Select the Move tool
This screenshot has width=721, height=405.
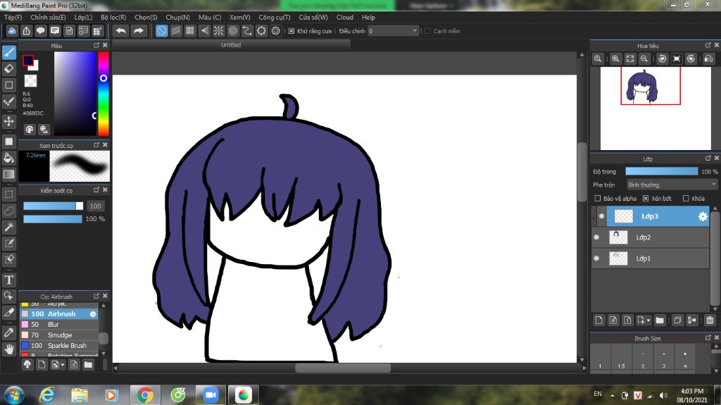[x=9, y=121]
